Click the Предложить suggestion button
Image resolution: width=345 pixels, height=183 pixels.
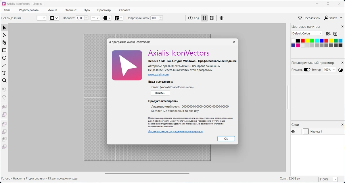(x=309, y=18)
